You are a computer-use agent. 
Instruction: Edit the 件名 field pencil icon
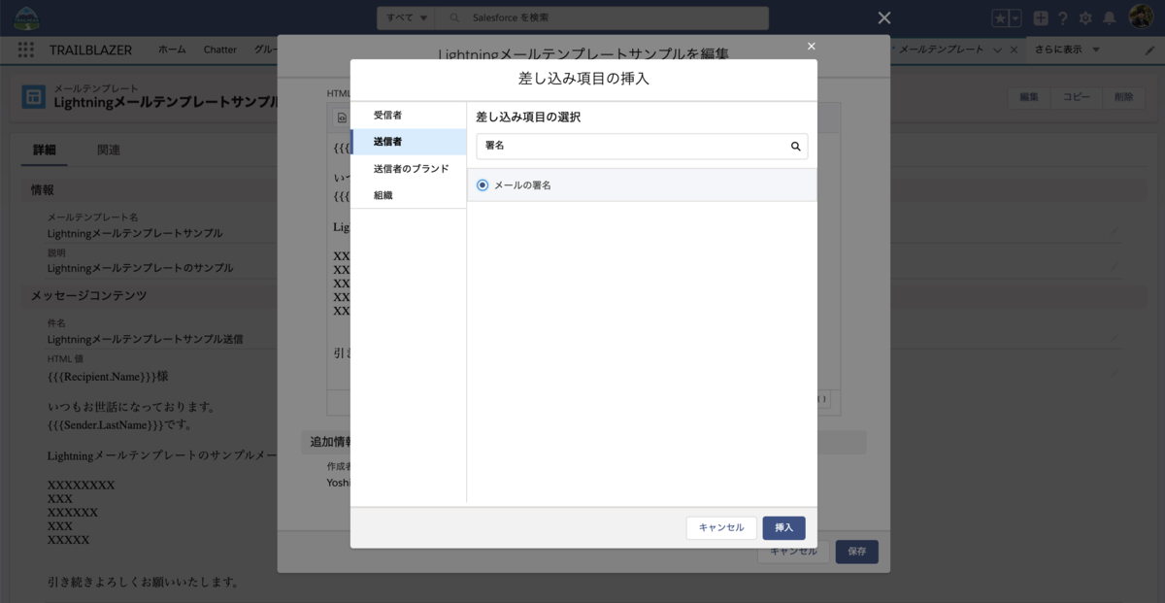point(1115,338)
